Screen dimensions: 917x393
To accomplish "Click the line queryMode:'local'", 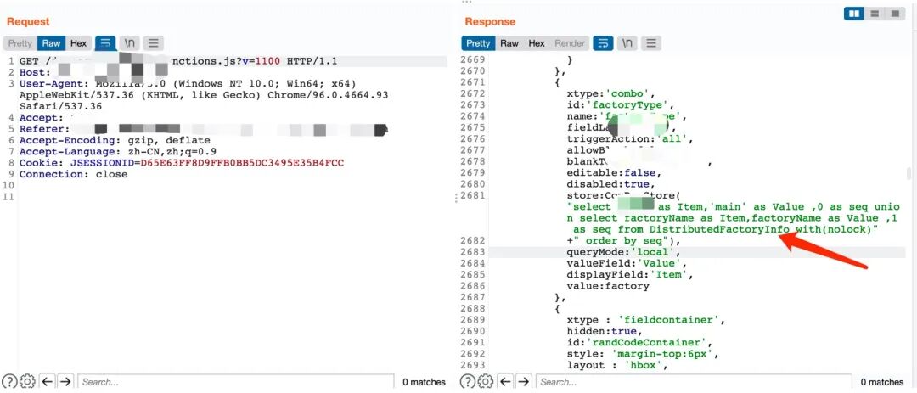I will (x=624, y=252).
